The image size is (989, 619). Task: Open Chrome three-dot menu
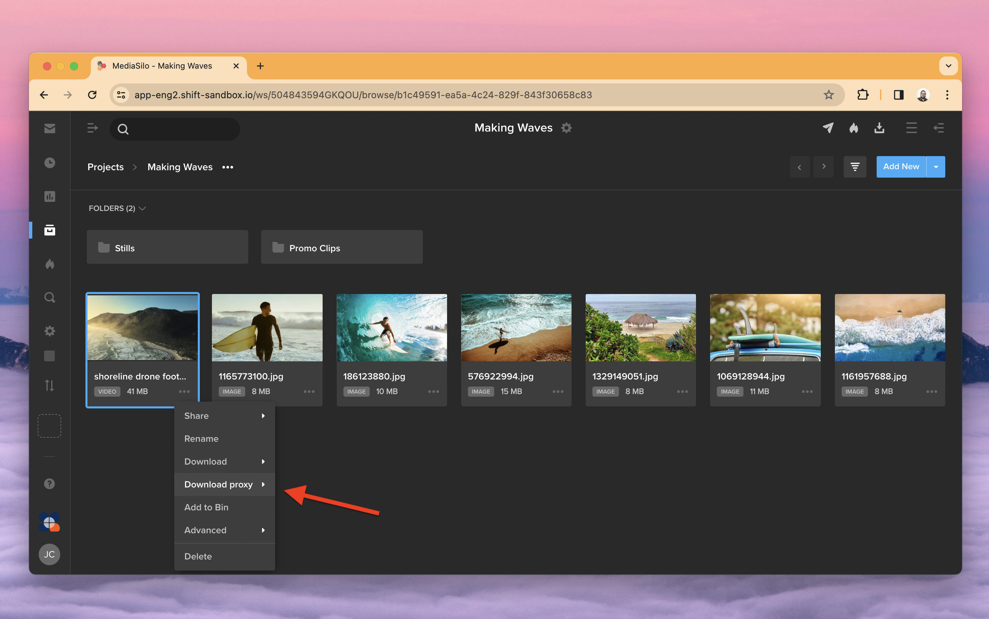pos(947,95)
